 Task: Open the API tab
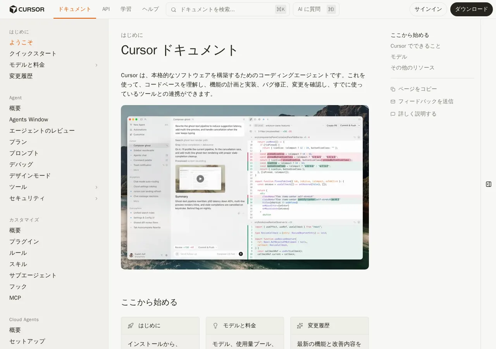(x=106, y=9)
